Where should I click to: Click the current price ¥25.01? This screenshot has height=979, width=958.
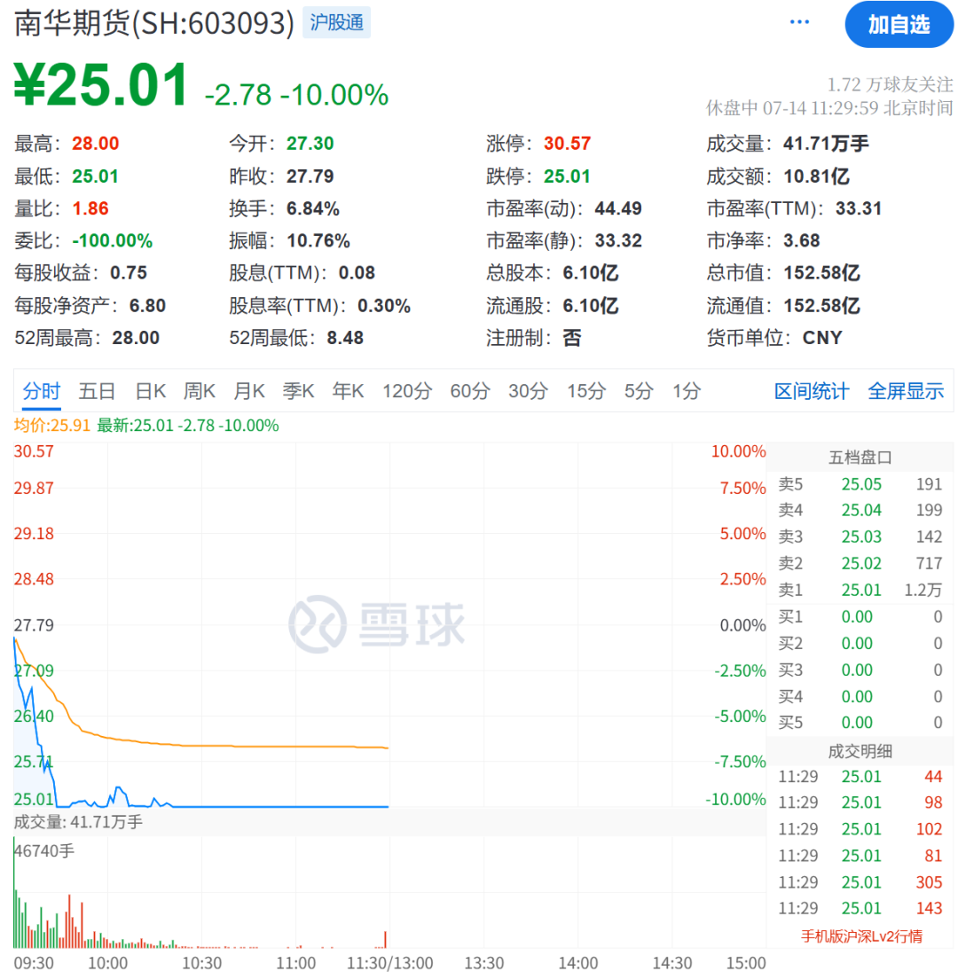(x=100, y=84)
